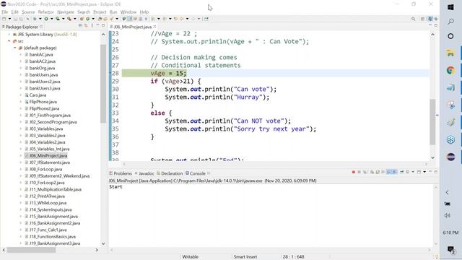Collapse All in Package Explorer toolbar

pos(80,26)
